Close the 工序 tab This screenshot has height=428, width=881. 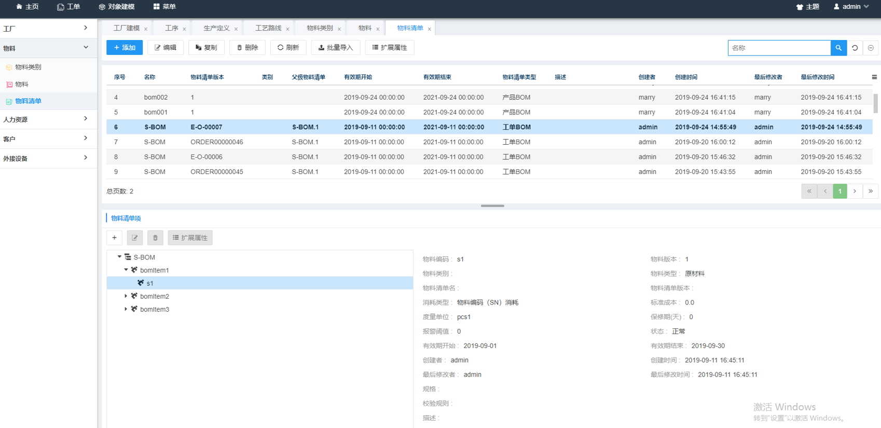pos(184,29)
